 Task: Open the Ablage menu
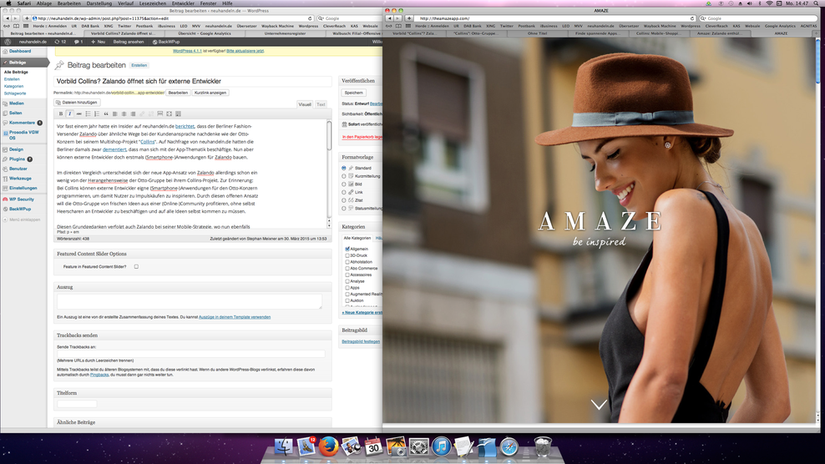click(x=43, y=3)
